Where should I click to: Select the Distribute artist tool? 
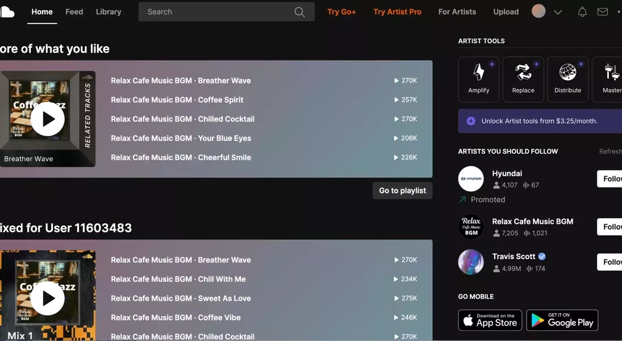[x=567, y=79]
